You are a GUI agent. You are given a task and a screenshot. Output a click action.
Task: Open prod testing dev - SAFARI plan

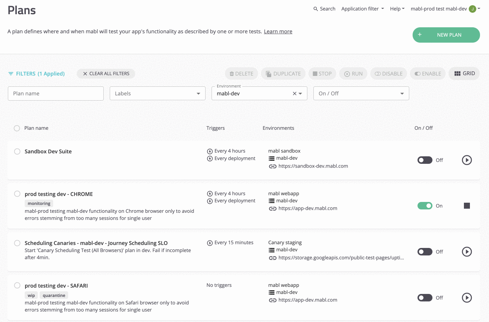(x=56, y=286)
